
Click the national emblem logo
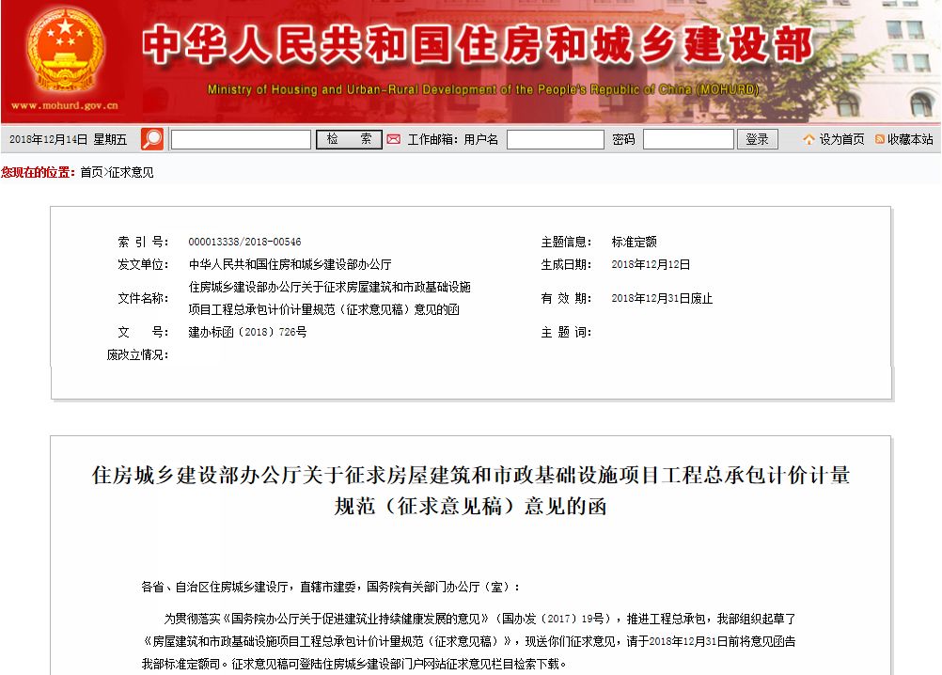(66, 53)
